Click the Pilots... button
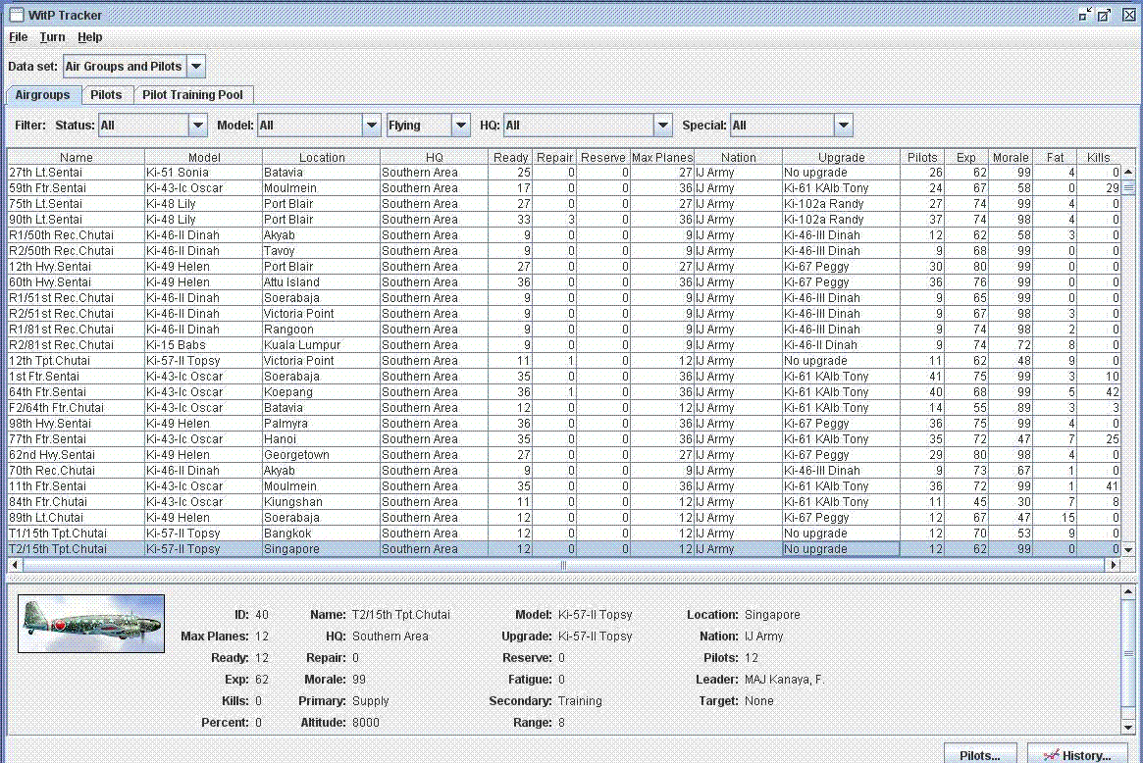Screen dimensions: 1143x763 click(x=980, y=755)
